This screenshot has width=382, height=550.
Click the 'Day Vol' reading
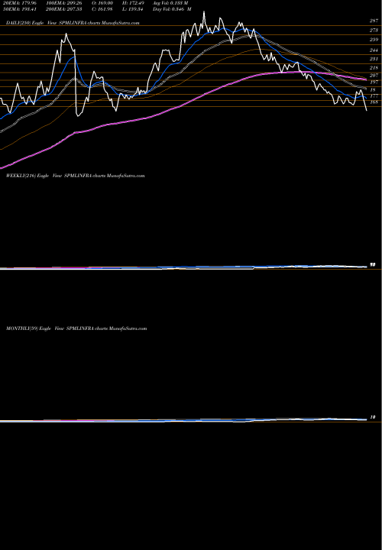172,9
